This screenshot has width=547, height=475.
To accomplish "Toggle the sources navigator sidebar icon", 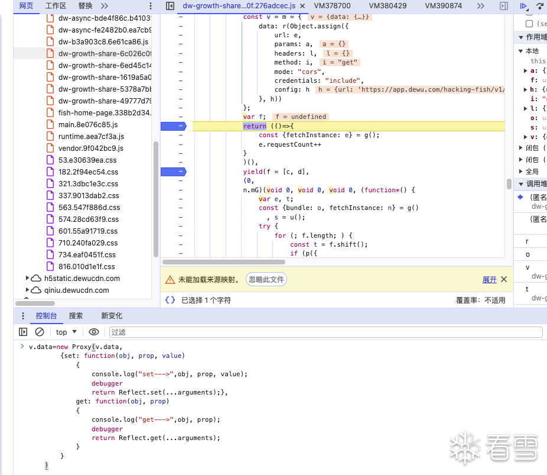I will 170,6.
